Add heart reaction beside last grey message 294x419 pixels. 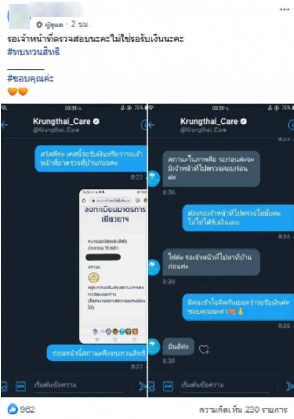click(205, 349)
